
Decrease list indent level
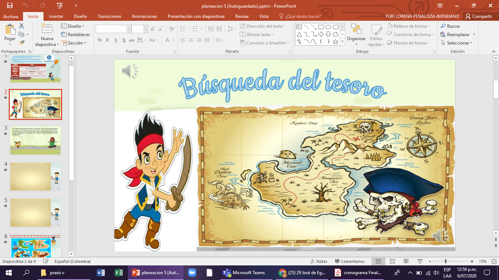[x=211, y=28]
